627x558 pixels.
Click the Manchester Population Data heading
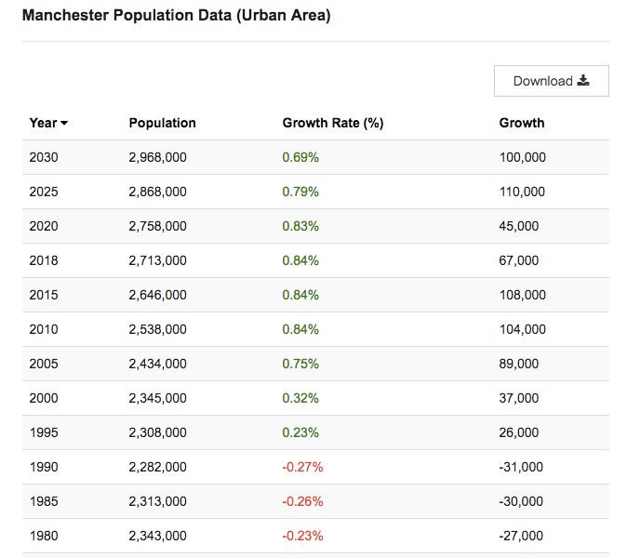pyautogui.click(x=176, y=16)
